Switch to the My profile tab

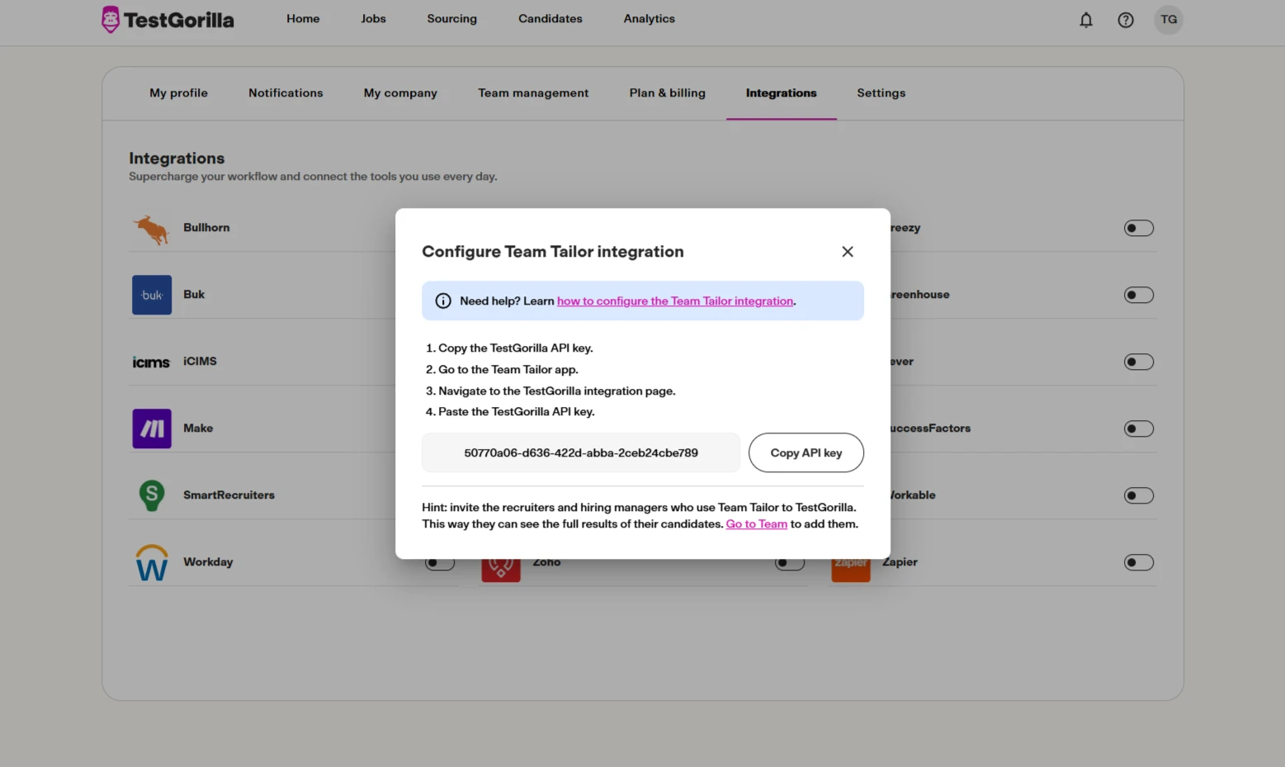pos(178,93)
